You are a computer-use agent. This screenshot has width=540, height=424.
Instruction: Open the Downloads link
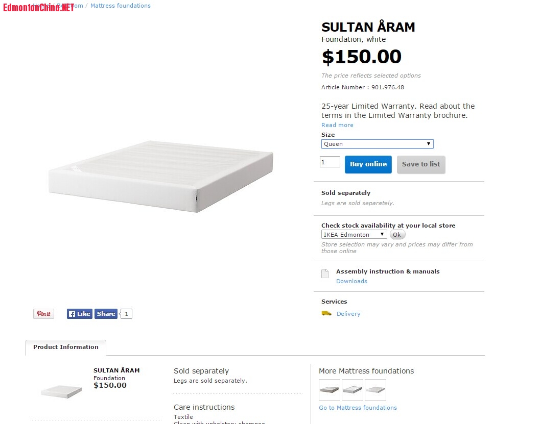coord(351,281)
